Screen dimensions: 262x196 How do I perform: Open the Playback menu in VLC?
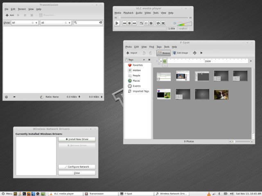click(x=128, y=13)
